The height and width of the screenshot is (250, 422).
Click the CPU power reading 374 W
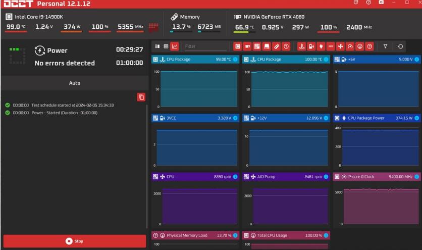tap(72, 27)
